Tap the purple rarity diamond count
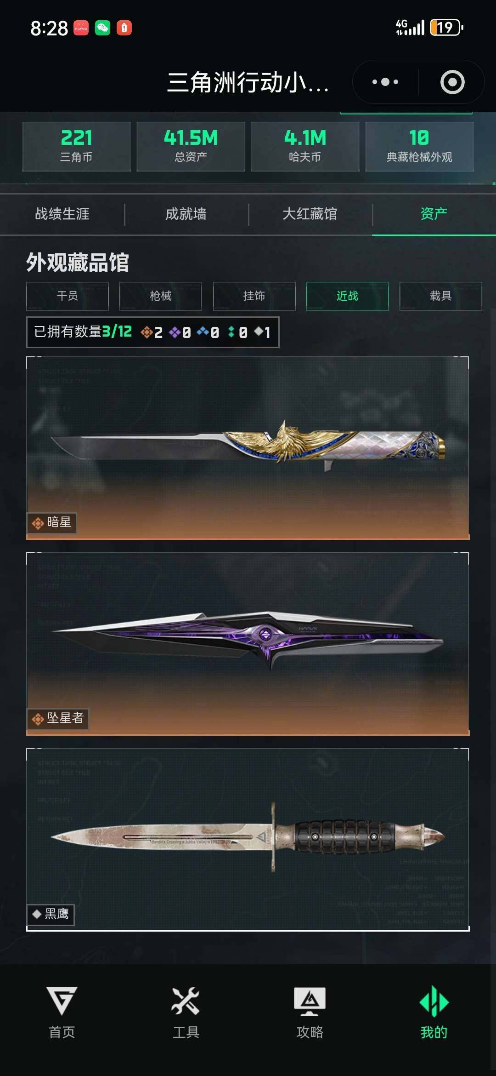The height and width of the screenshot is (1076, 496). pos(180,332)
